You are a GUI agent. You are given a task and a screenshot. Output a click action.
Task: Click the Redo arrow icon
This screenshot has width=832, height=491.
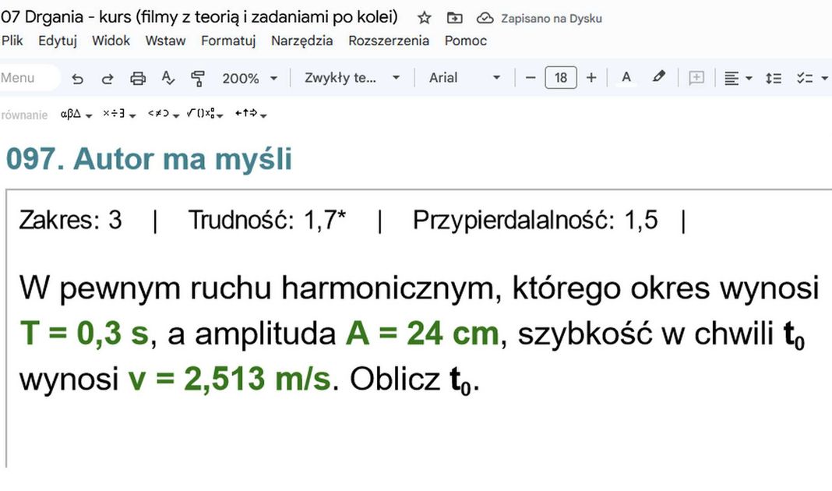click(x=108, y=78)
